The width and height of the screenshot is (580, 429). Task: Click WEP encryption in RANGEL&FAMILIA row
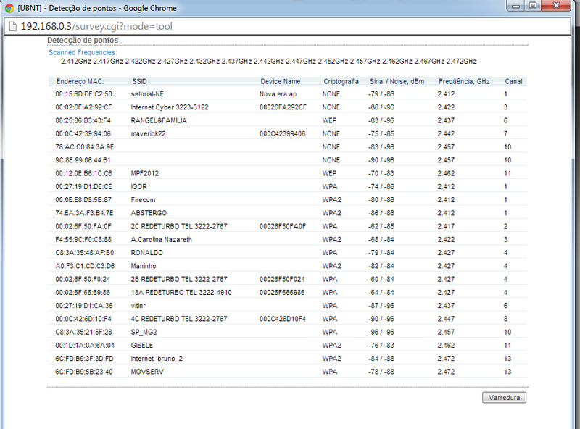tap(329, 120)
